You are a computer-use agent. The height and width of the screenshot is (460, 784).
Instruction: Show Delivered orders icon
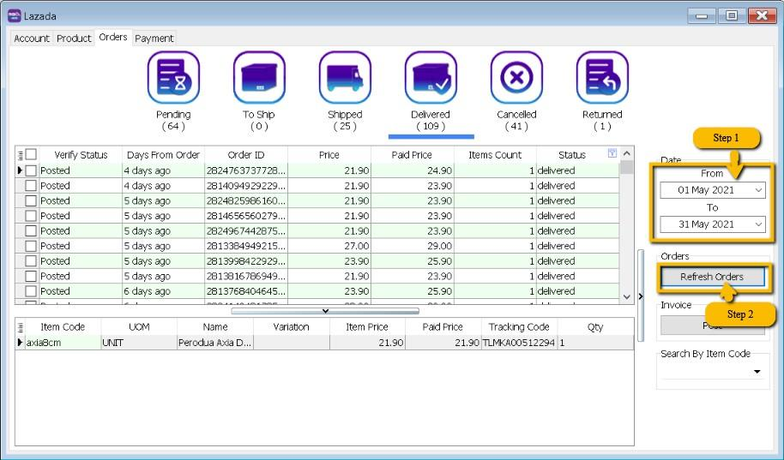(x=431, y=78)
